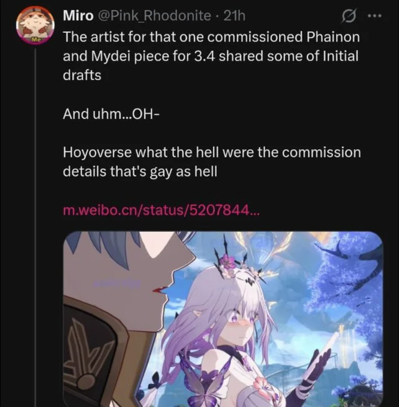Open the m.weibo.cn/status link
Image resolution: width=399 pixels, height=407 pixels.
pos(161,210)
